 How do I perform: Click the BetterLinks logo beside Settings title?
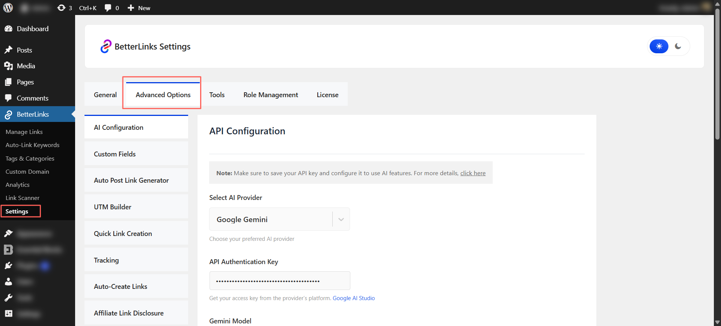tap(106, 47)
